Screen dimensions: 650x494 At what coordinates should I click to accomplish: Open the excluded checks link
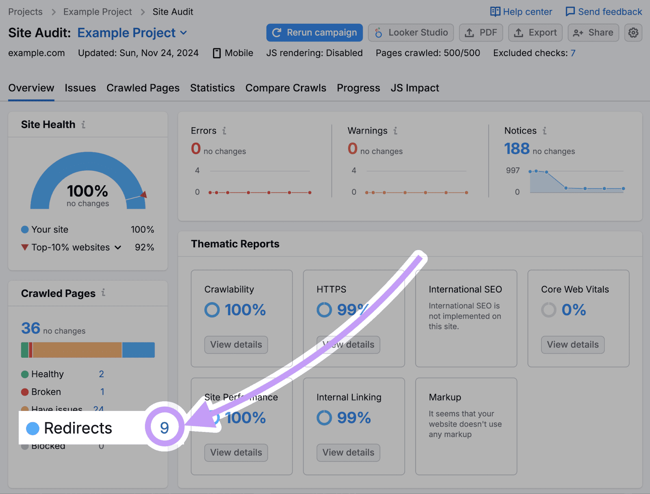573,53
